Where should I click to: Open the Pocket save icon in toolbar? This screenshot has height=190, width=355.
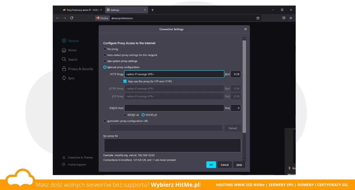pyautogui.click(x=284, y=18)
